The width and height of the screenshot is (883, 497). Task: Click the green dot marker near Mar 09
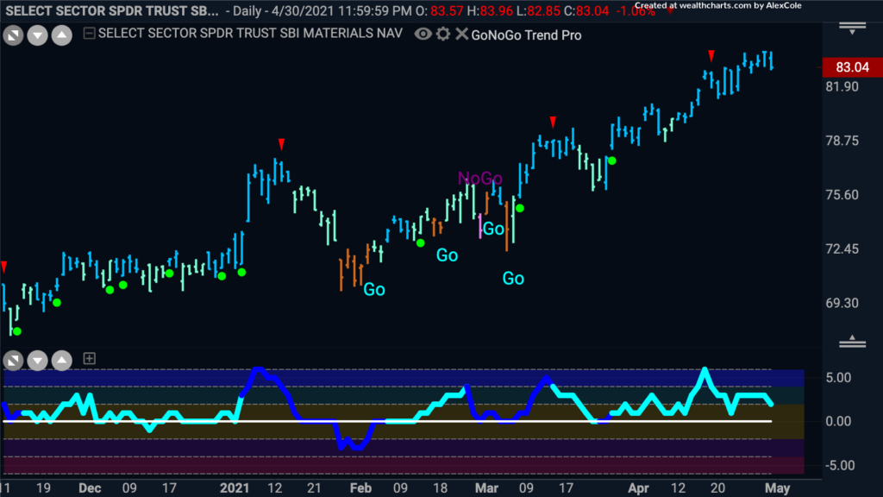pyautogui.click(x=520, y=209)
